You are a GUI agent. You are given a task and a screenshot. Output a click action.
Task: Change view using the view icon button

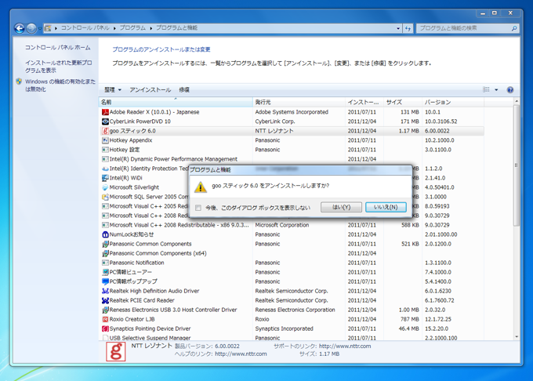(x=486, y=89)
